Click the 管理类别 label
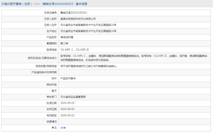 52,43
